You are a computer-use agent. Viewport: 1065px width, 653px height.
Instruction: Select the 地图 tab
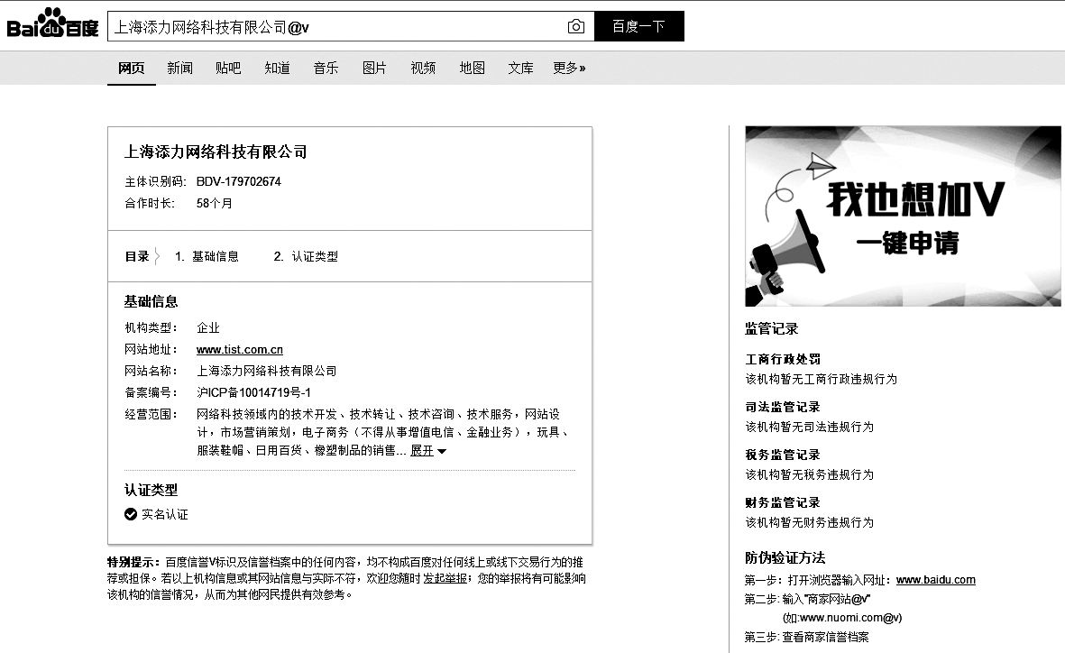point(472,68)
